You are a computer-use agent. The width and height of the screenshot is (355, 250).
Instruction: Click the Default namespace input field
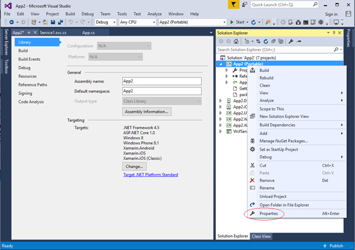[x=162, y=91]
